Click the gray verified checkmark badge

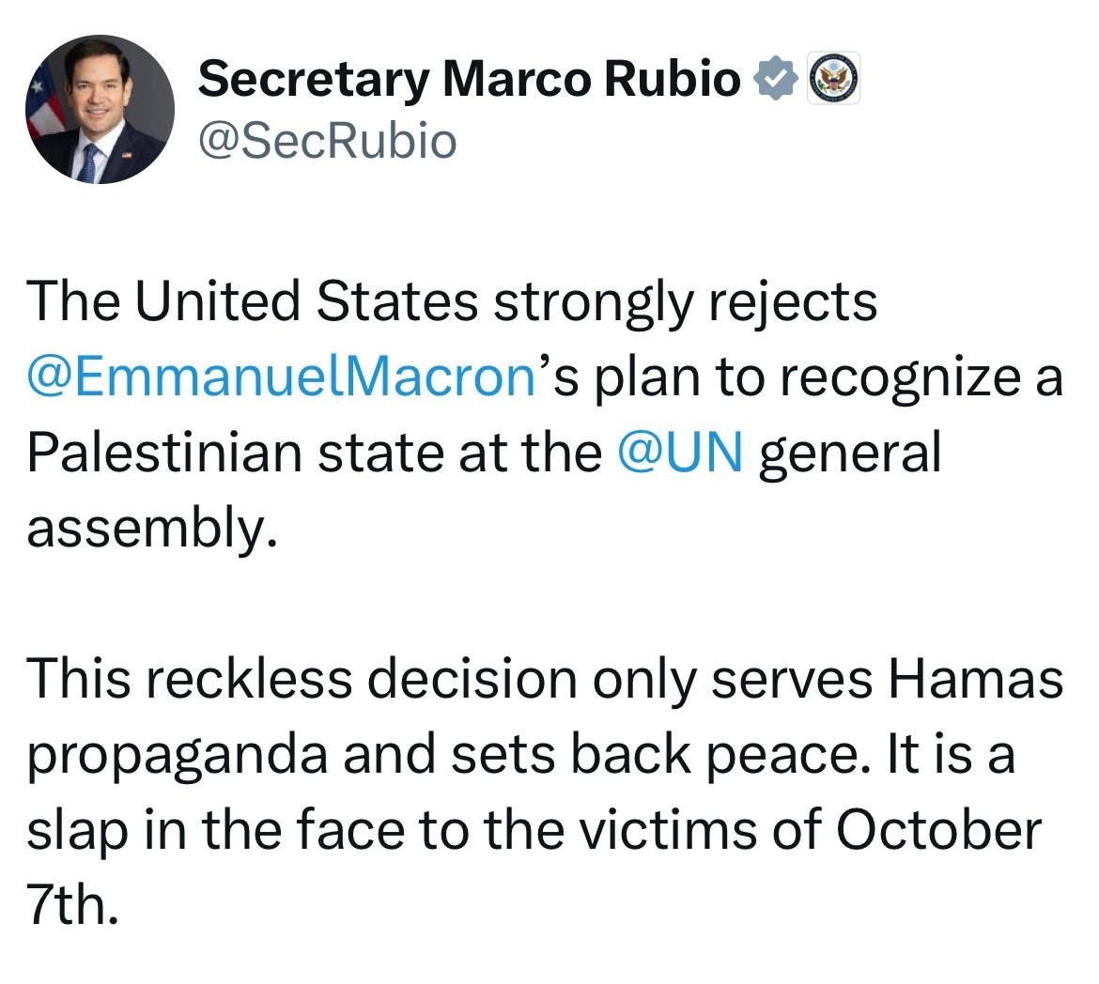click(x=775, y=78)
